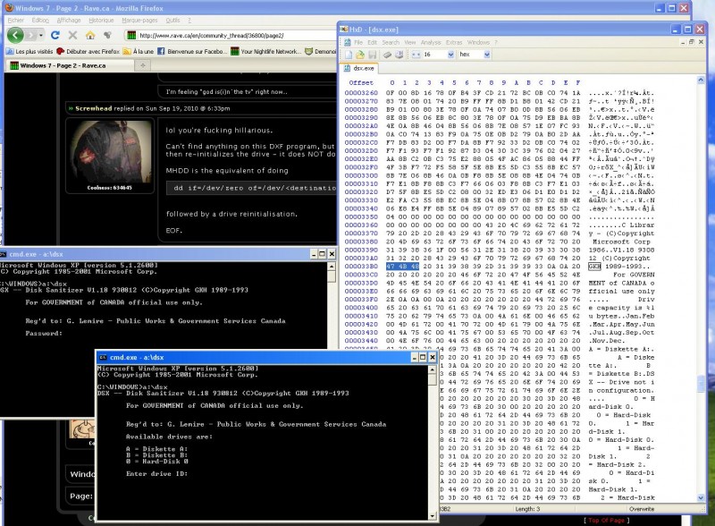This screenshot has height=526, width=715.
Task: Maximize the front cmd.exe window
Action: pos(423,357)
